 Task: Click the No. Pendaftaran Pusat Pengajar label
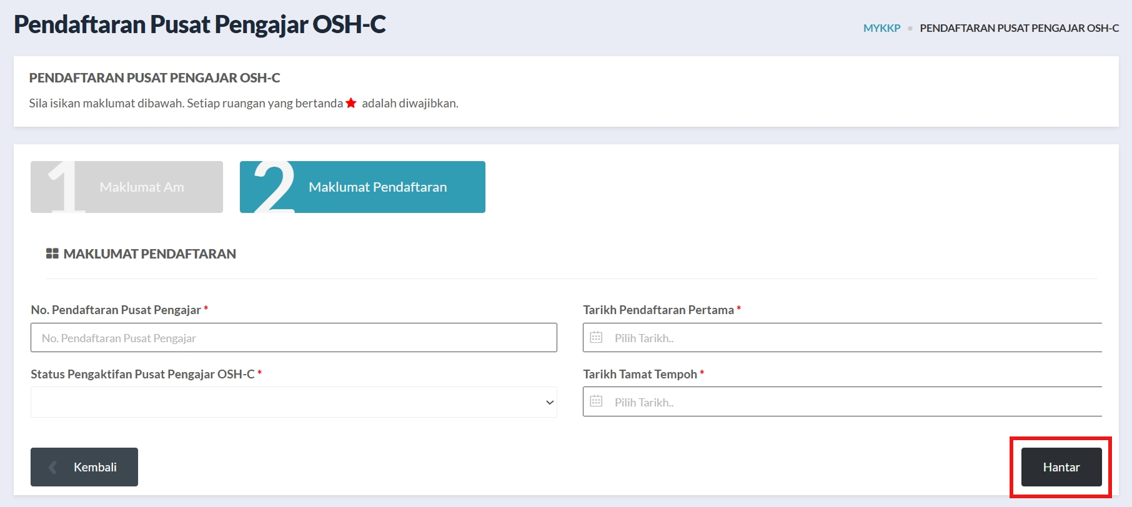coord(116,310)
